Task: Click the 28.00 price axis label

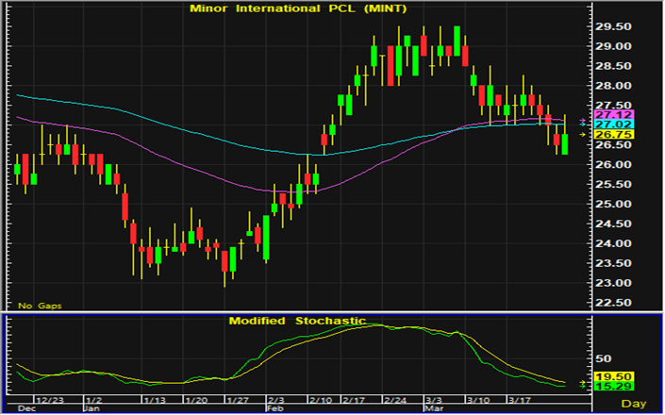Action: 613,86
